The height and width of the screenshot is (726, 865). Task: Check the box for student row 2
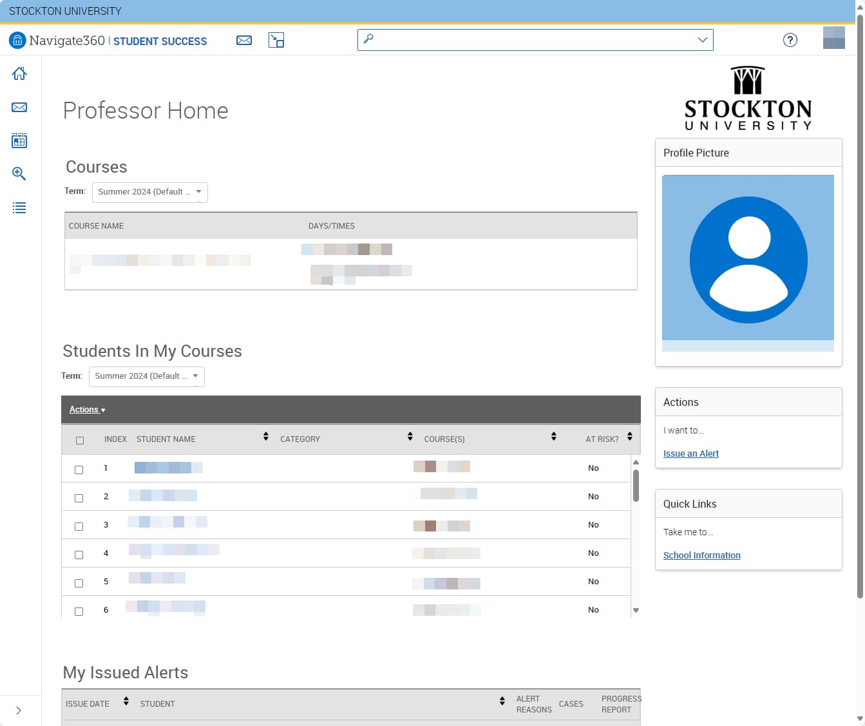pos(79,498)
